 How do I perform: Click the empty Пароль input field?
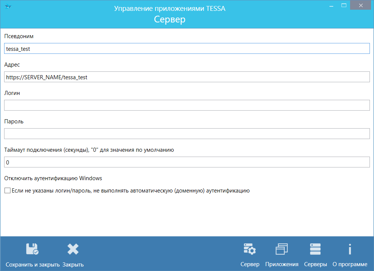[x=187, y=134]
